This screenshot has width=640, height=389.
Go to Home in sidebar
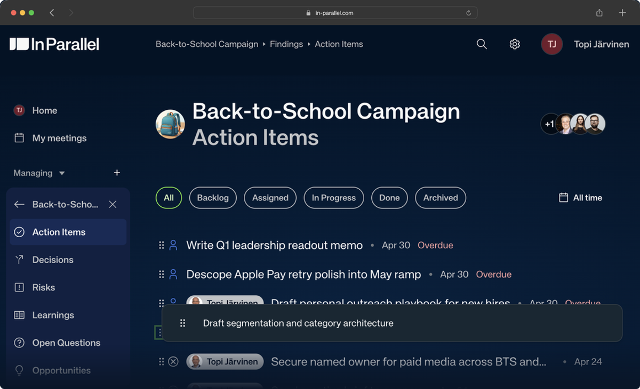(45, 110)
